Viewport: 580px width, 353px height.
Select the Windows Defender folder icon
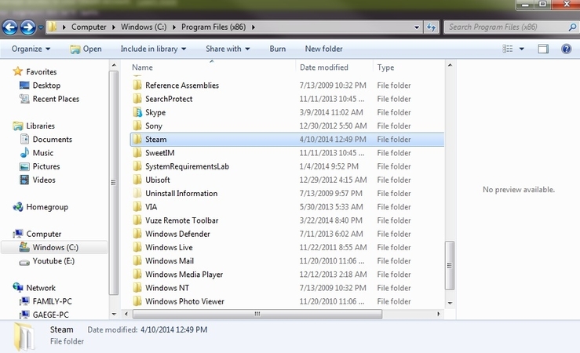coord(137,234)
